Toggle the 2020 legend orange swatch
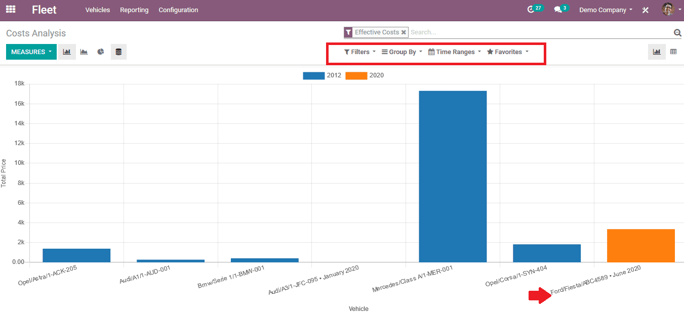684x313 pixels. pos(356,76)
